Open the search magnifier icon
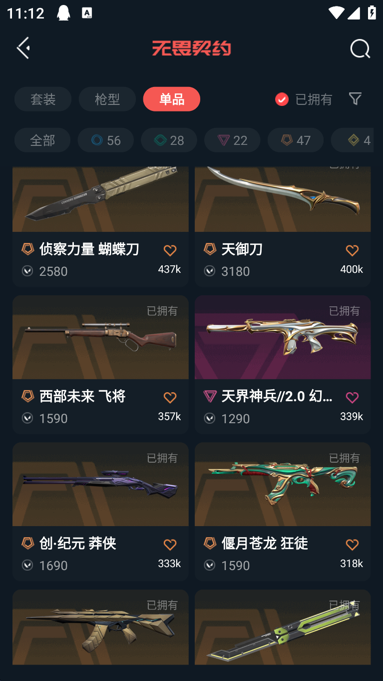 coord(360,48)
